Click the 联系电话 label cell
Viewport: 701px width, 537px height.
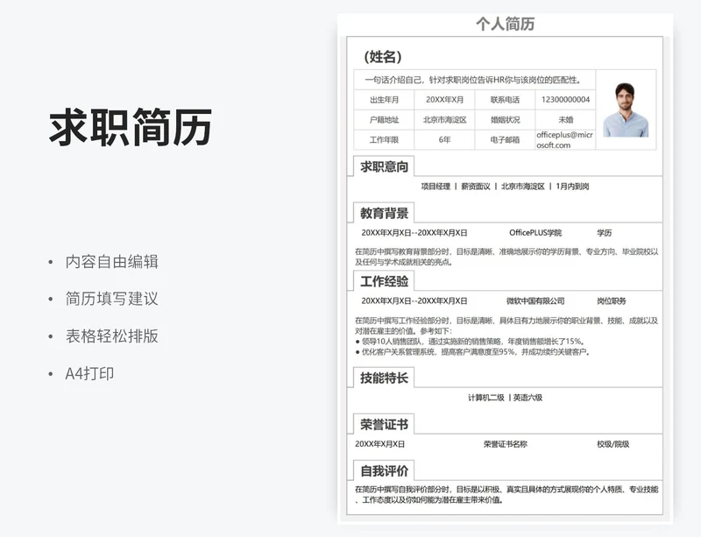click(505, 100)
